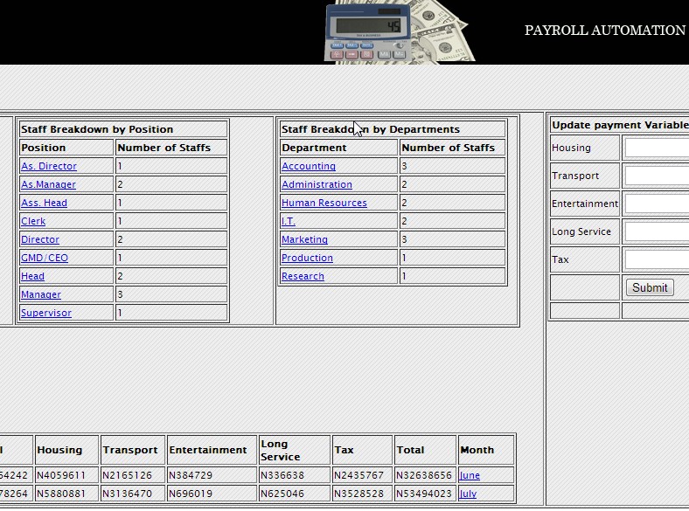Select the Staff Breakdown by Position heading
Screen dimensions: 689x511
tap(97, 129)
